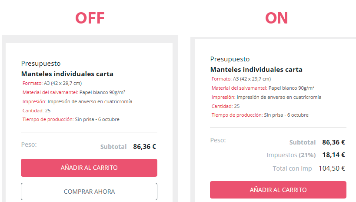Select the product title in the ON panel
The width and height of the screenshot is (356, 202).
click(256, 70)
